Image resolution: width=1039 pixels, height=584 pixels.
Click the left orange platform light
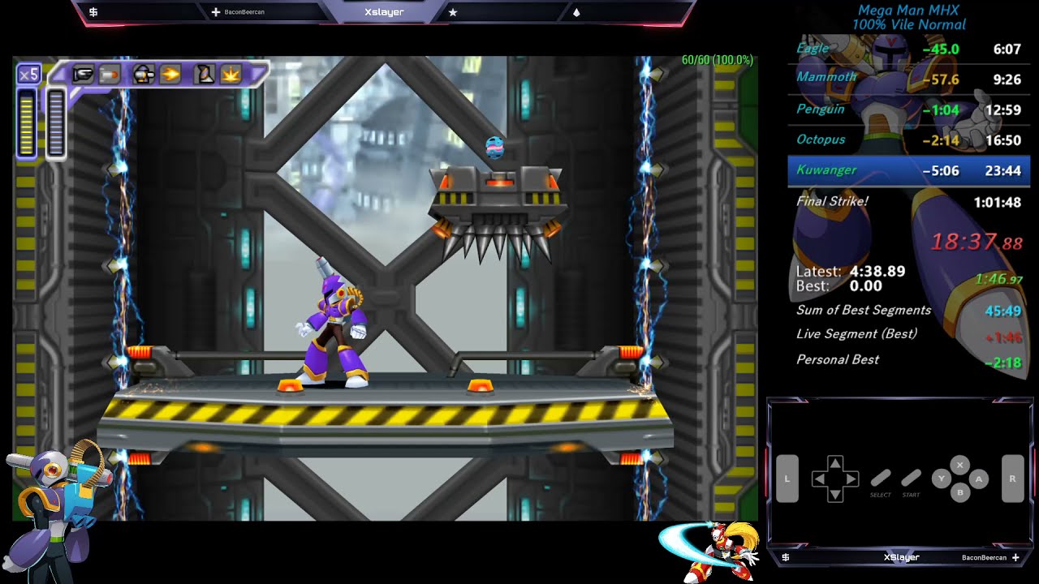pos(290,386)
